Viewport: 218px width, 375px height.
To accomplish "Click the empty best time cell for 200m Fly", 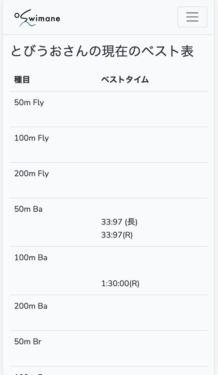I will coord(152,180).
